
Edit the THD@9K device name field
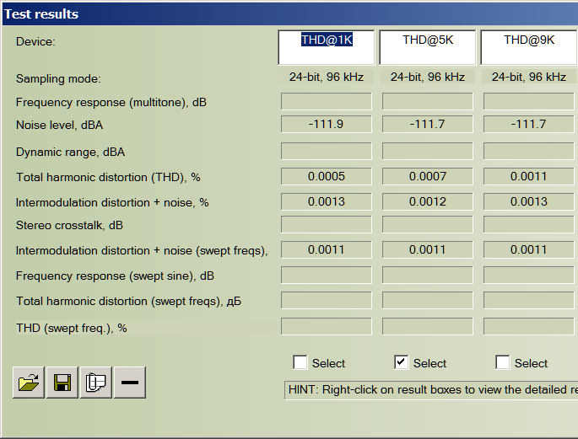pos(529,47)
